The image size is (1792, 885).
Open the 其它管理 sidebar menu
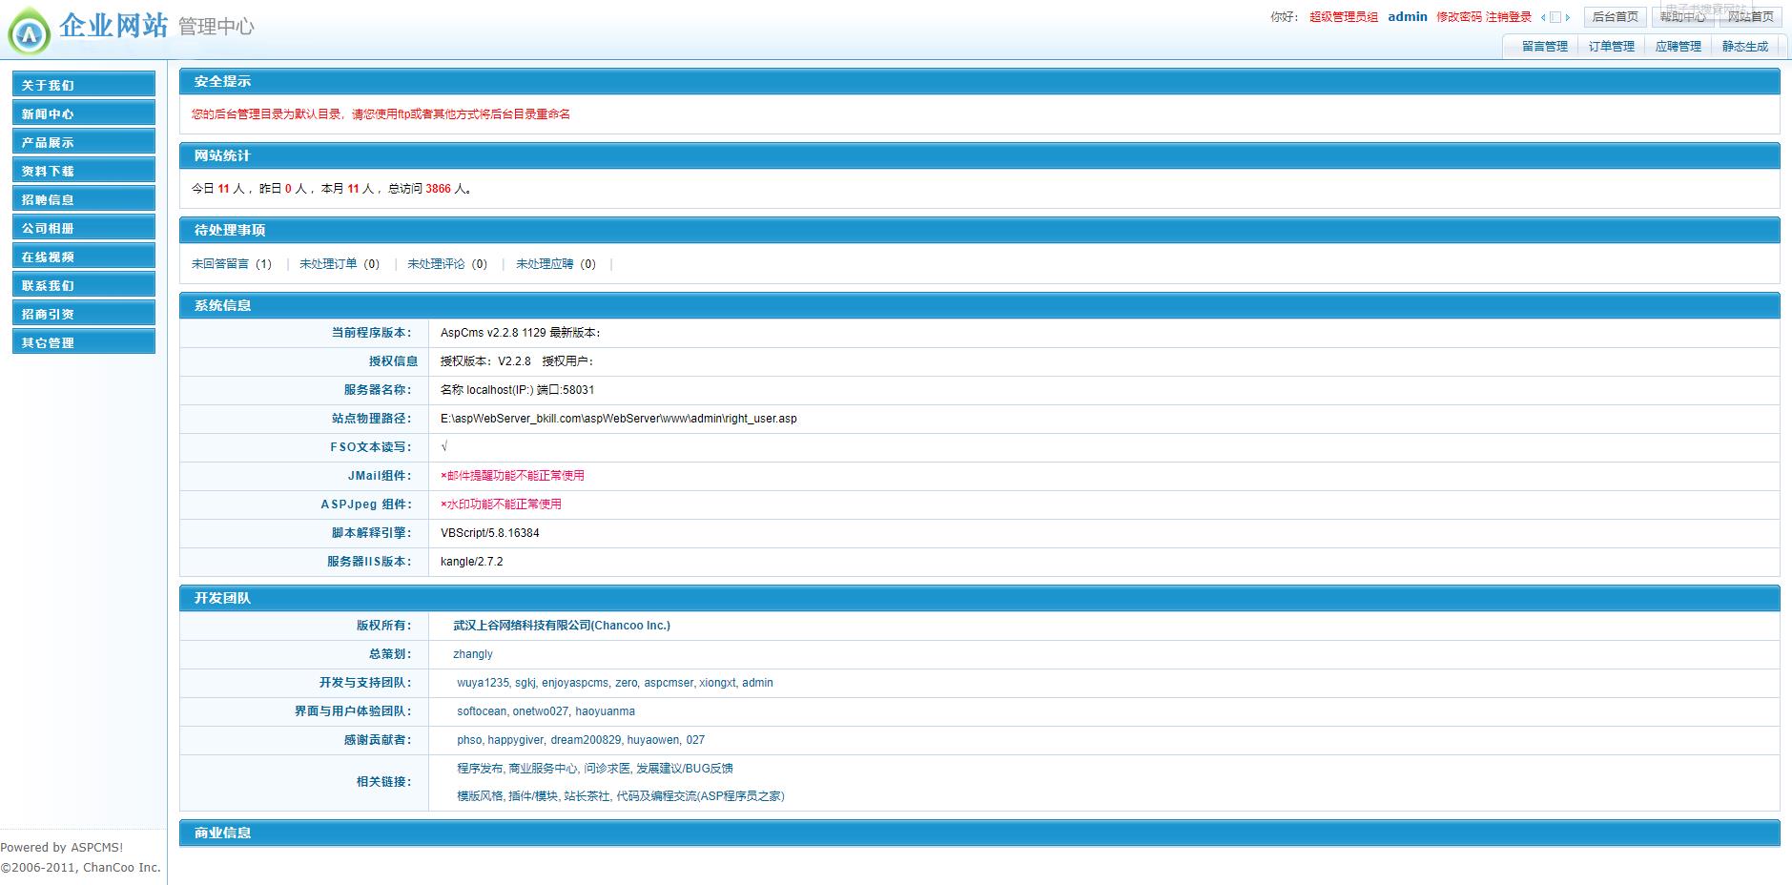[x=84, y=341]
